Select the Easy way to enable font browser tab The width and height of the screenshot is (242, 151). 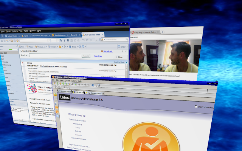[145, 32]
